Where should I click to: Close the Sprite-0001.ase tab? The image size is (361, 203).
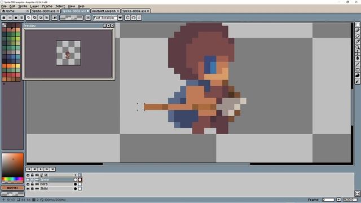point(58,11)
